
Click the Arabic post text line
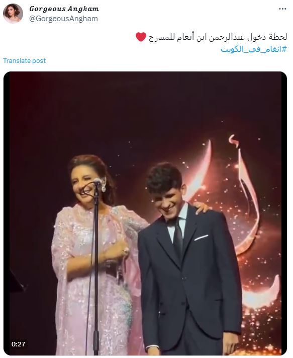point(218,37)
